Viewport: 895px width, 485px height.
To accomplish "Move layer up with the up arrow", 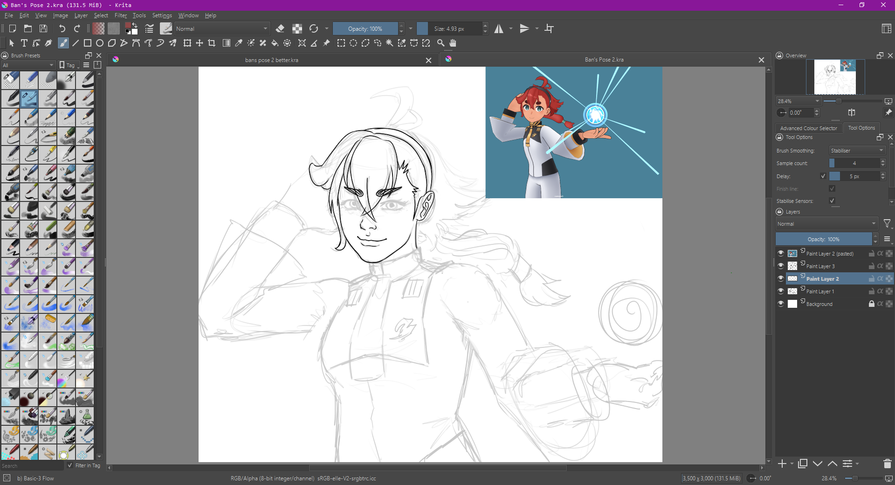I will click(833, 464).
